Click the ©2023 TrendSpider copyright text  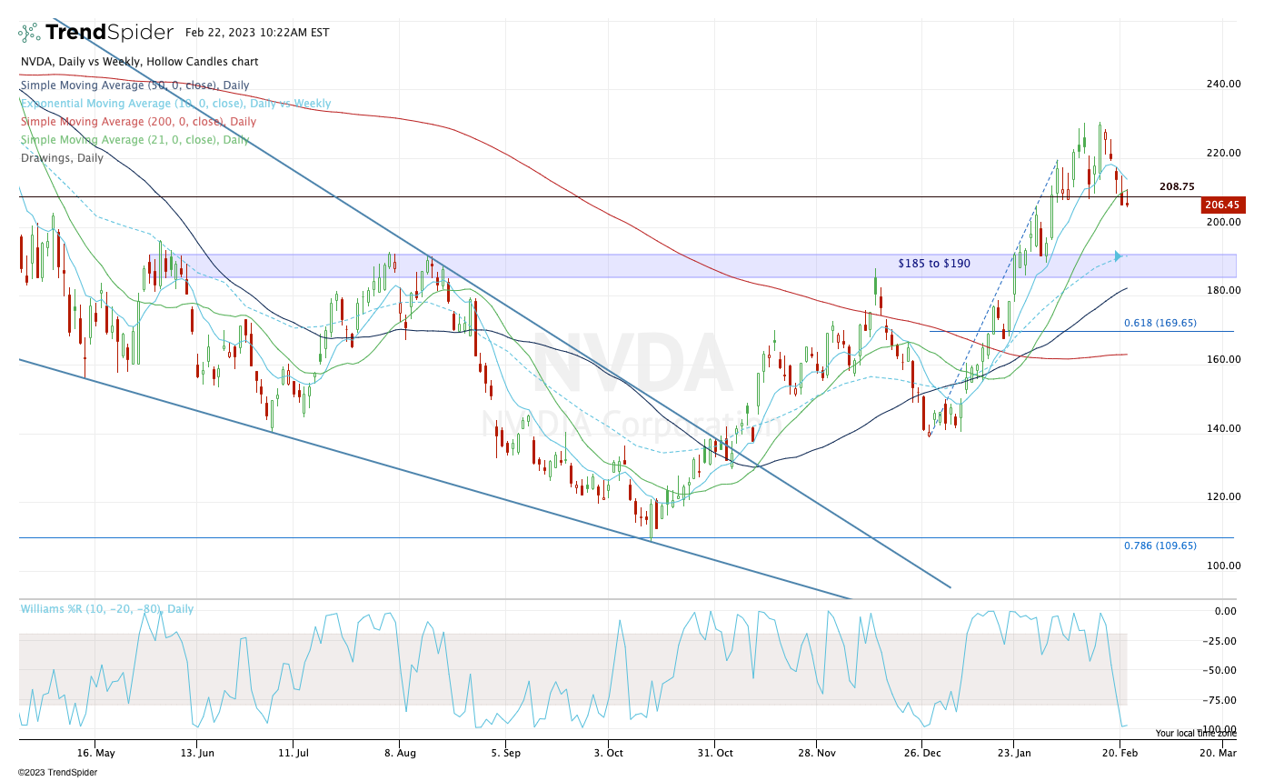(56, 772)
